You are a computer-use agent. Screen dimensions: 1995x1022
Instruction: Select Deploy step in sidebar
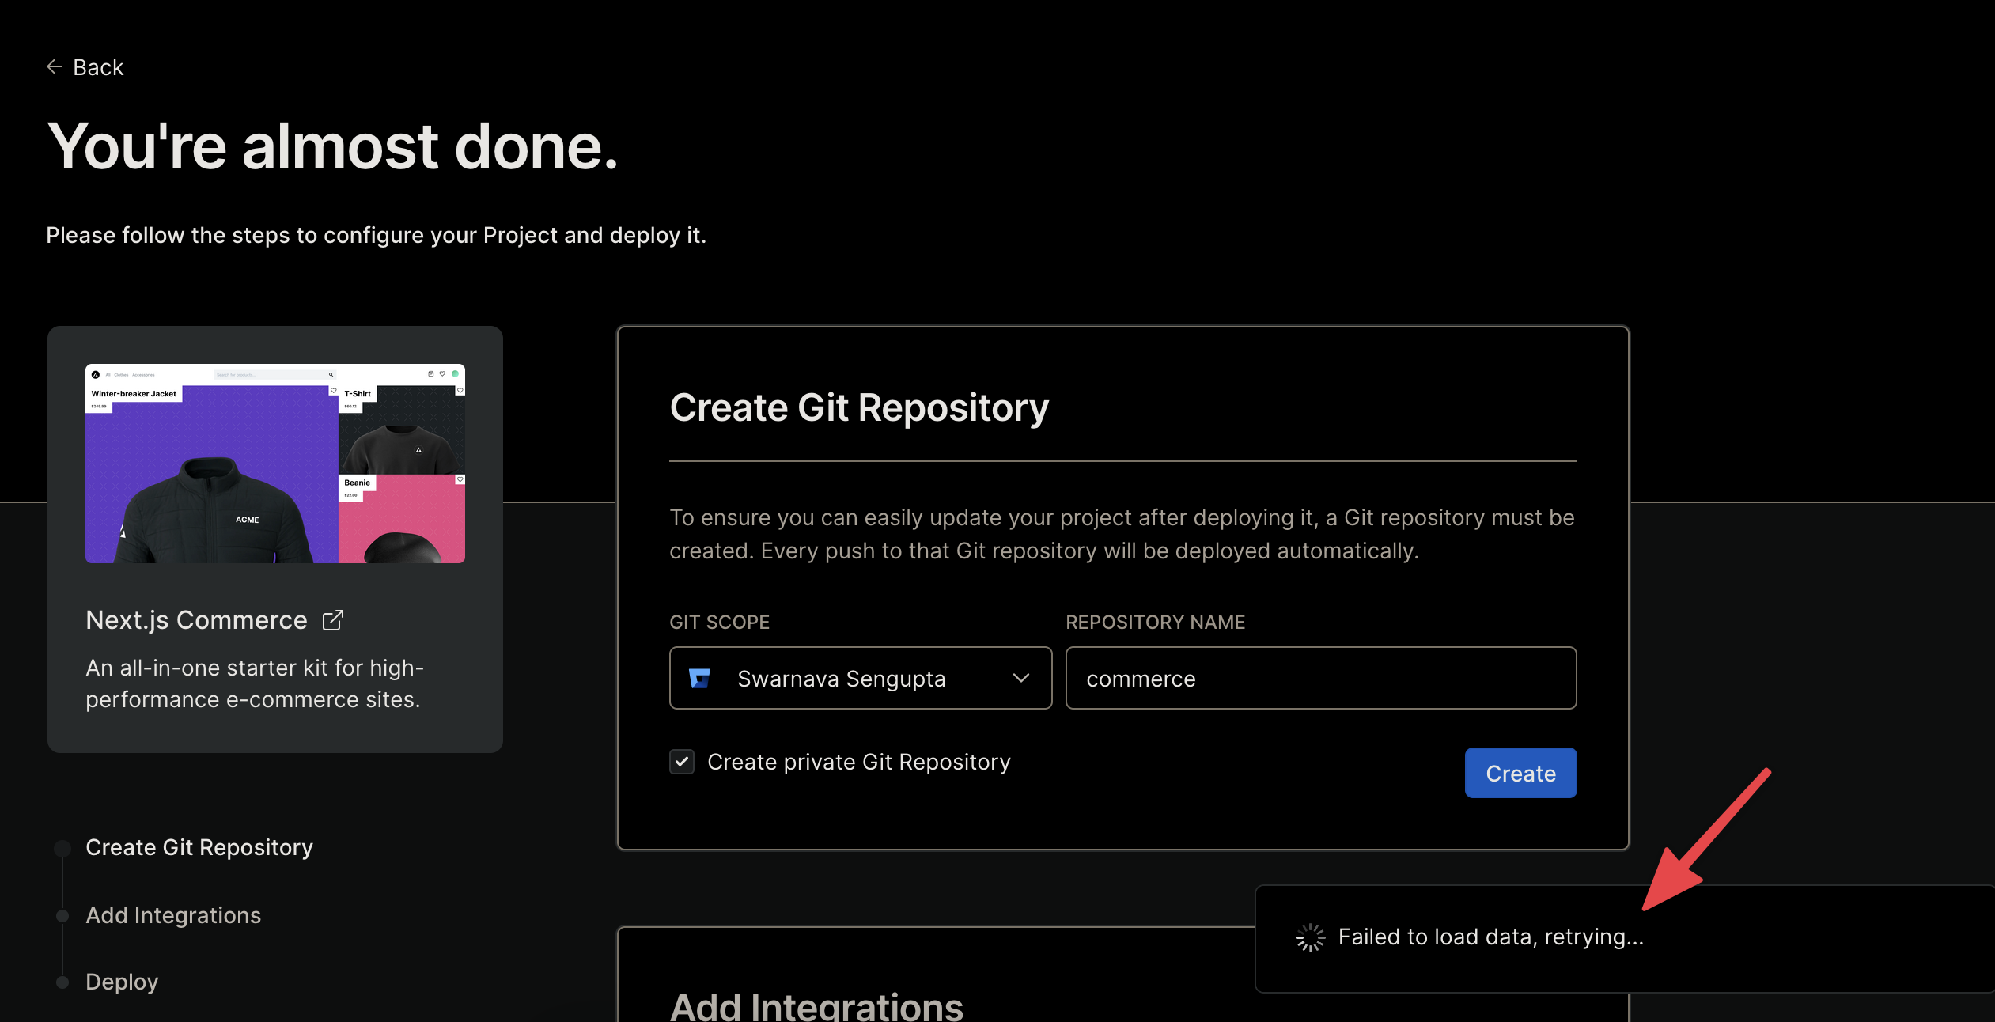pos(121,981)
